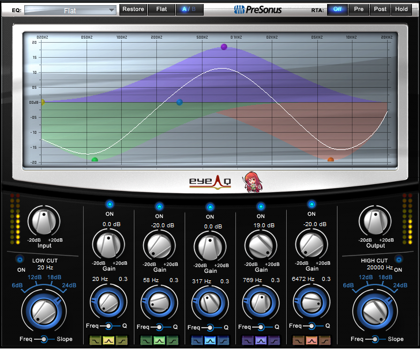Click the Low Cut frequency knob

tap(44, 312)
